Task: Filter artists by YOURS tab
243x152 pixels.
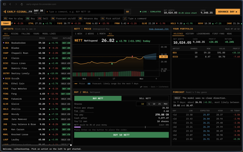Action: point(36,34)
